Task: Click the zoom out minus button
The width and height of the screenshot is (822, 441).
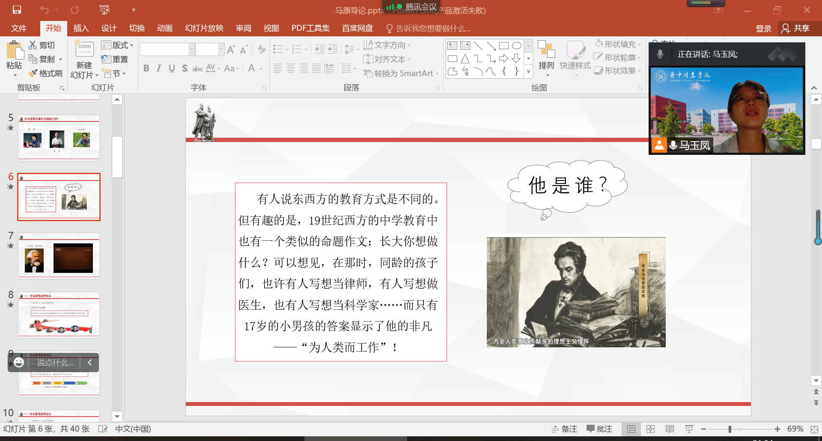Action: pos(703,429)
